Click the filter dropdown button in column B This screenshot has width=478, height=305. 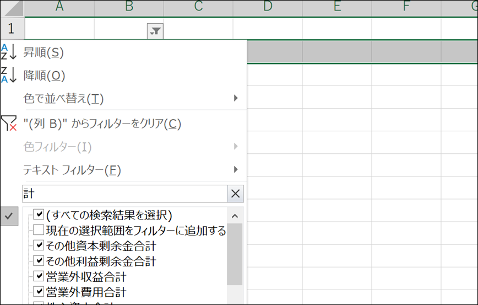(x=155, y=31)
